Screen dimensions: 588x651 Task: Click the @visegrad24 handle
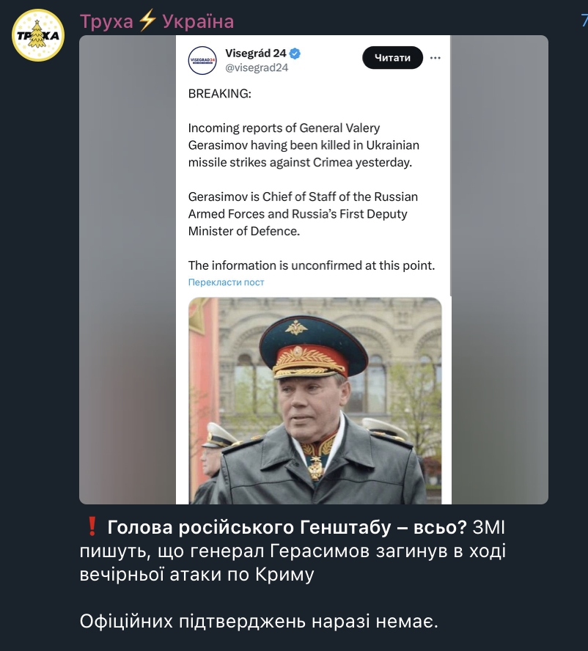point(257,67)
